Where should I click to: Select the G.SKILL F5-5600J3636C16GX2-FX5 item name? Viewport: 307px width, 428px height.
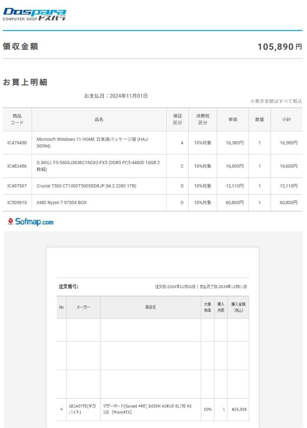coord(98,166)
